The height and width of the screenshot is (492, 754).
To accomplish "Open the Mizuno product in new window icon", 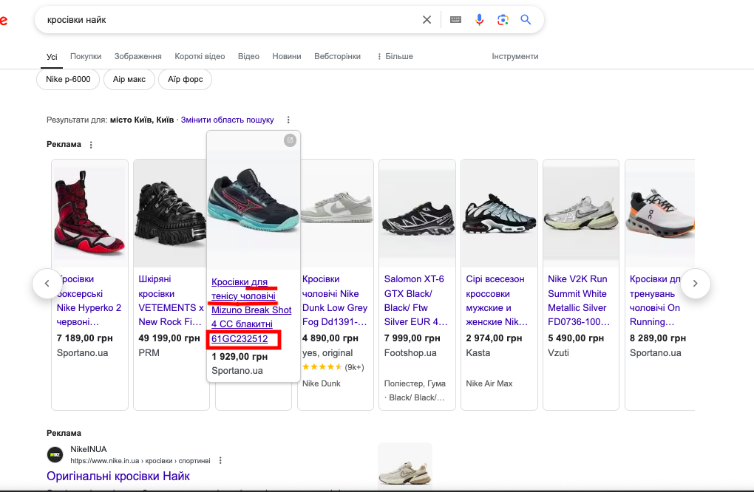I will [290, 140].
